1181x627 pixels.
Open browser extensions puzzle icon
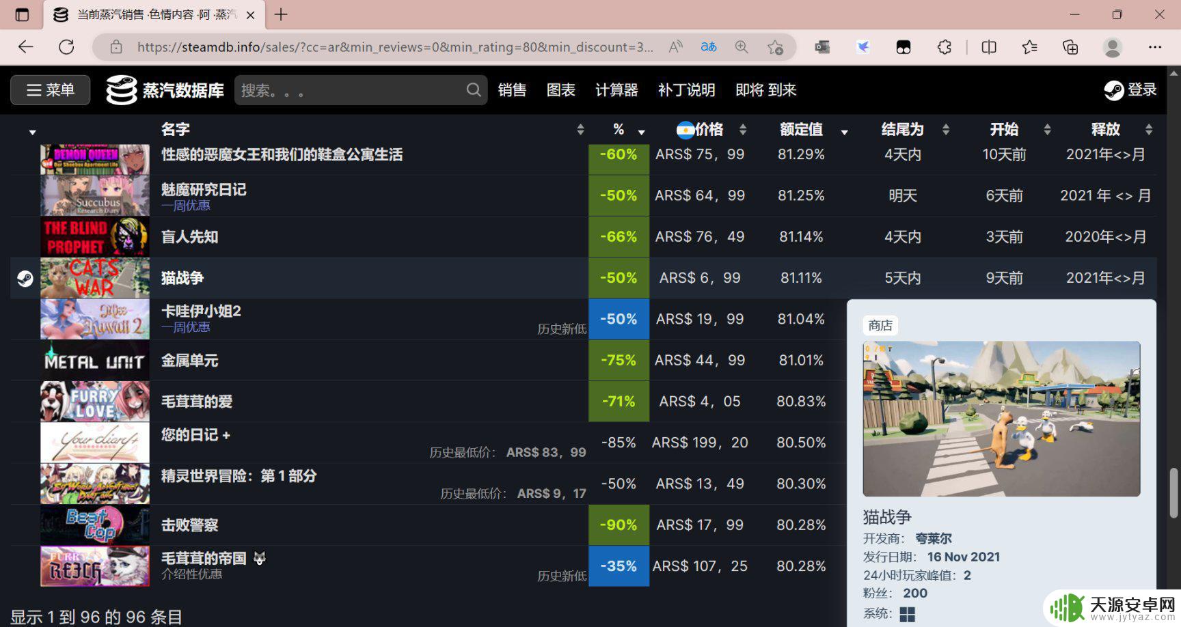coord(944,47)
